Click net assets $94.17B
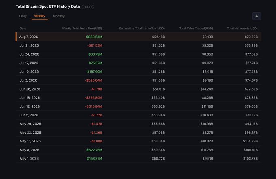 click(x=251, y=124)
